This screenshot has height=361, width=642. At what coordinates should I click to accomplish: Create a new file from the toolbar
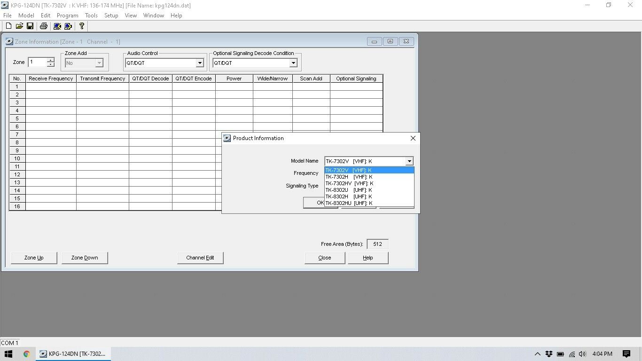point(8,26)
